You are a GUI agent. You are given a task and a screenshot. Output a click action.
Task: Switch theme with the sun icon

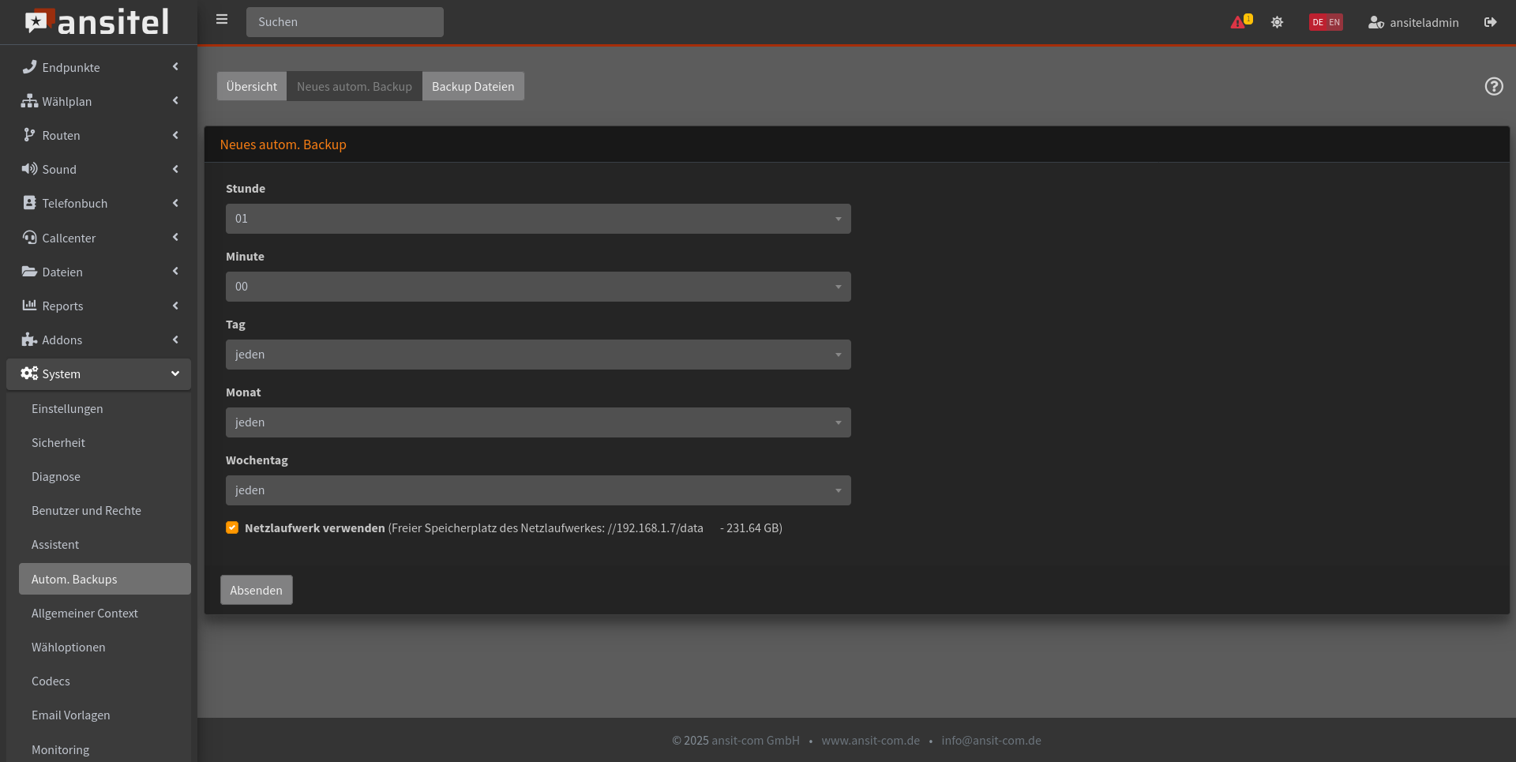point(1277,22)
